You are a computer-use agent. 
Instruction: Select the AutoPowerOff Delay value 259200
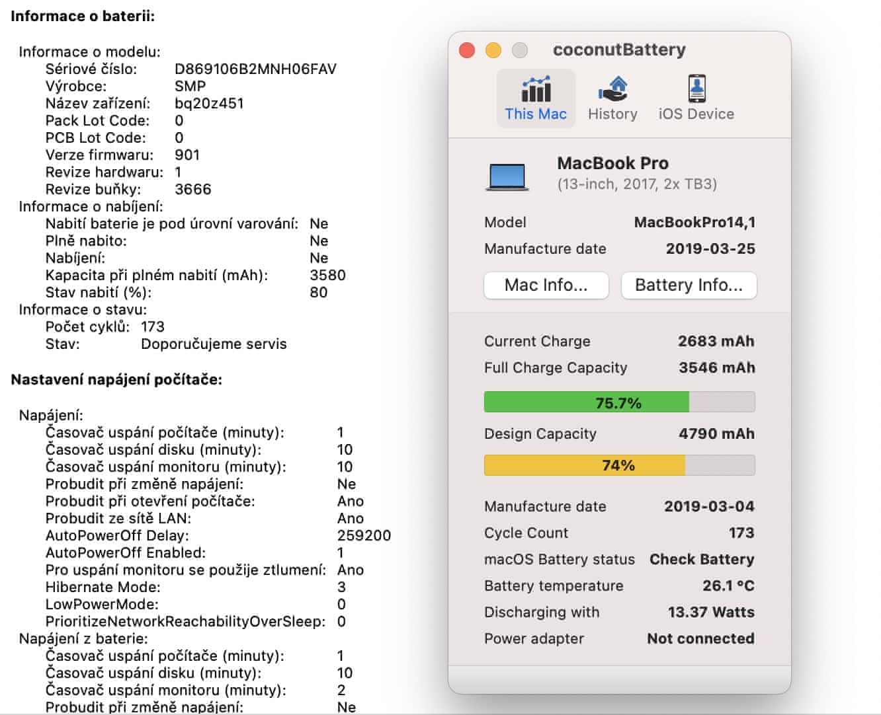click(x=364, y=536)
